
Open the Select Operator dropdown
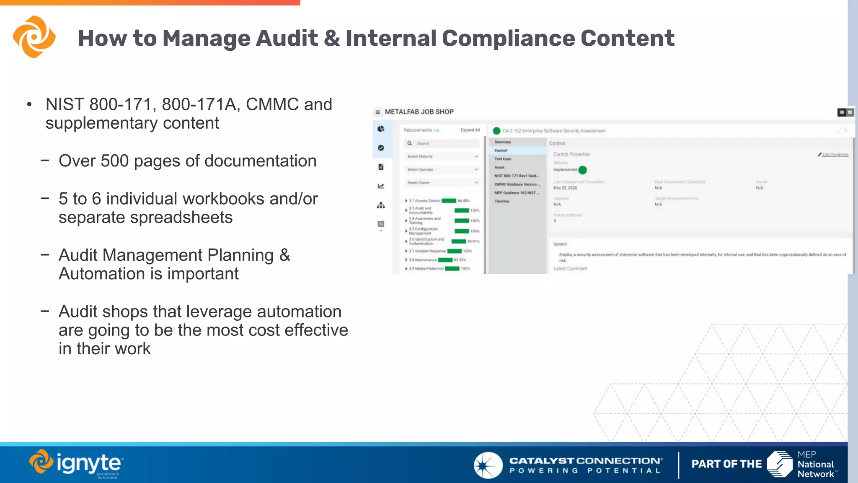click(x=442, y=169)
